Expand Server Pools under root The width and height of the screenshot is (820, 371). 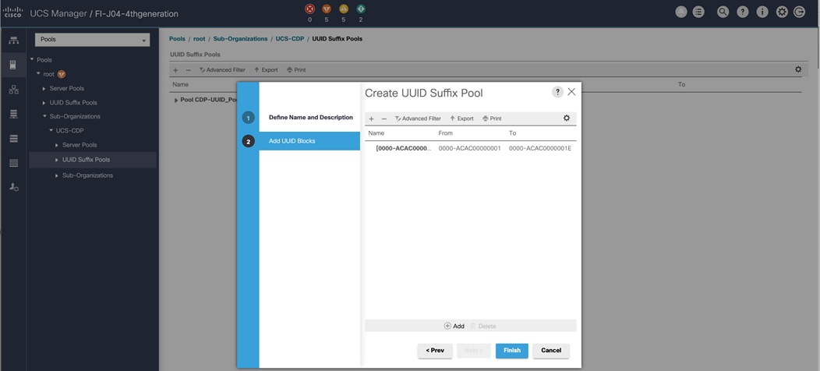44,88
